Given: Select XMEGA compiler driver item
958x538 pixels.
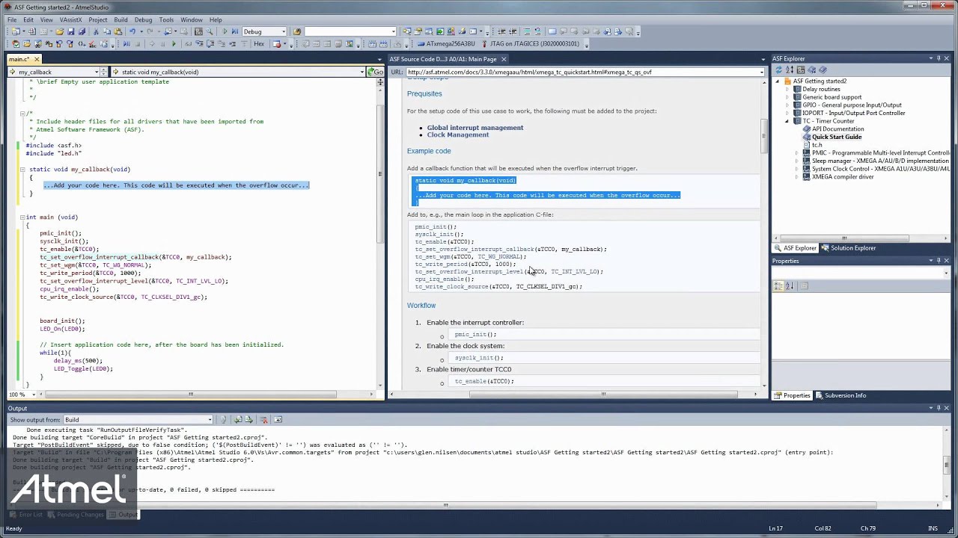Looking at the screenshot, I should (x=843, y=177).
